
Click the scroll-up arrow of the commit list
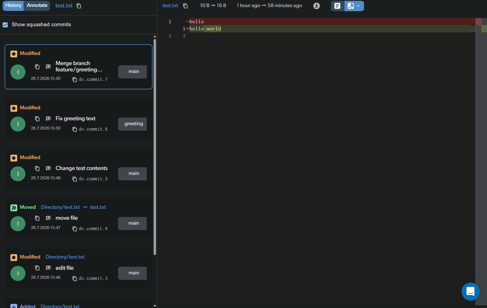point(155,36)
